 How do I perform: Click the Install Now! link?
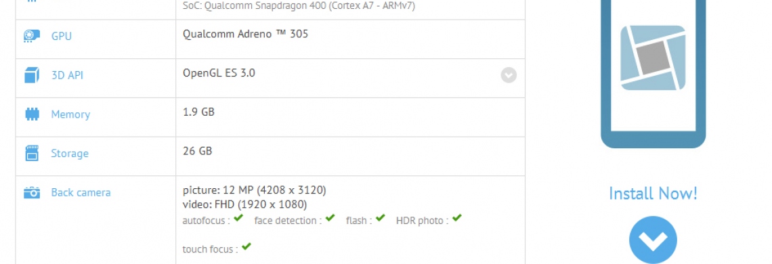click(653, 193)
